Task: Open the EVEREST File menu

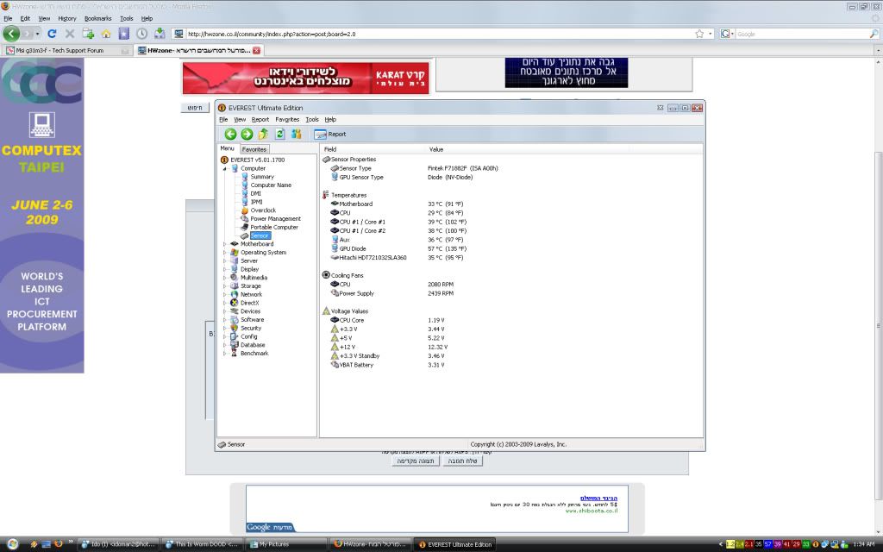Action: (223, 119)
